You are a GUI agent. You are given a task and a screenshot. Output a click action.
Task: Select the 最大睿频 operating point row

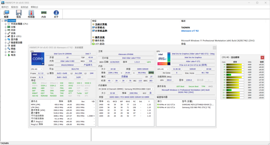pyautogui.click(x=63, y=113)
